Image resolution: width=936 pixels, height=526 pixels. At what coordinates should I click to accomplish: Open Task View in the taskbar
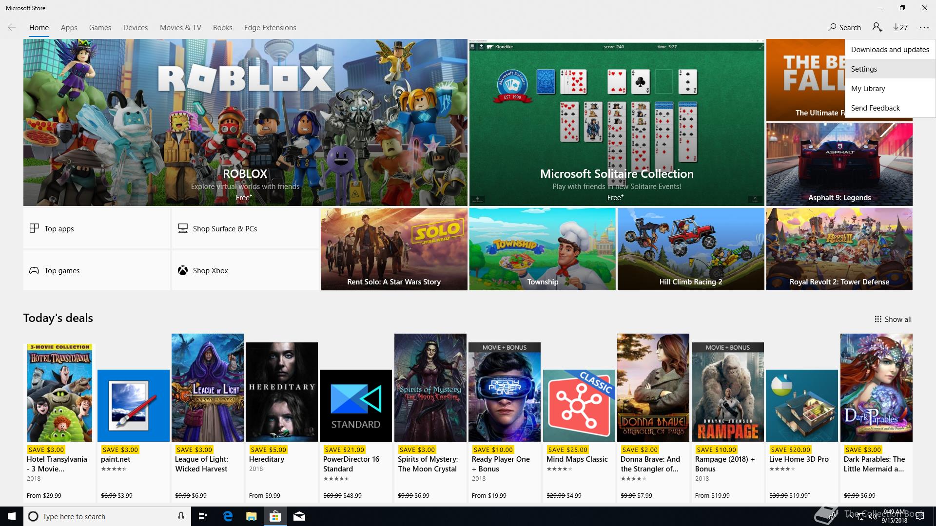click(x=203, y=516)
